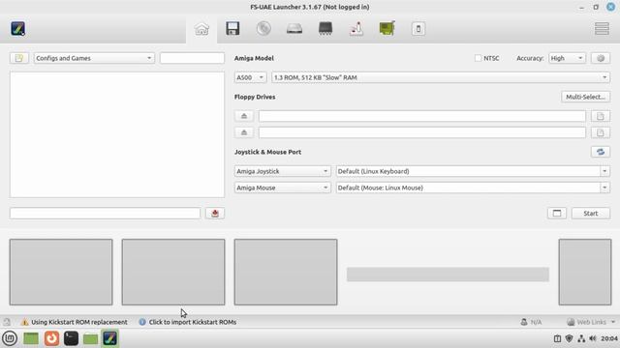Viewport: 620px width, 348px height.
Task: Focus the configuration search field
Action: 192,58
